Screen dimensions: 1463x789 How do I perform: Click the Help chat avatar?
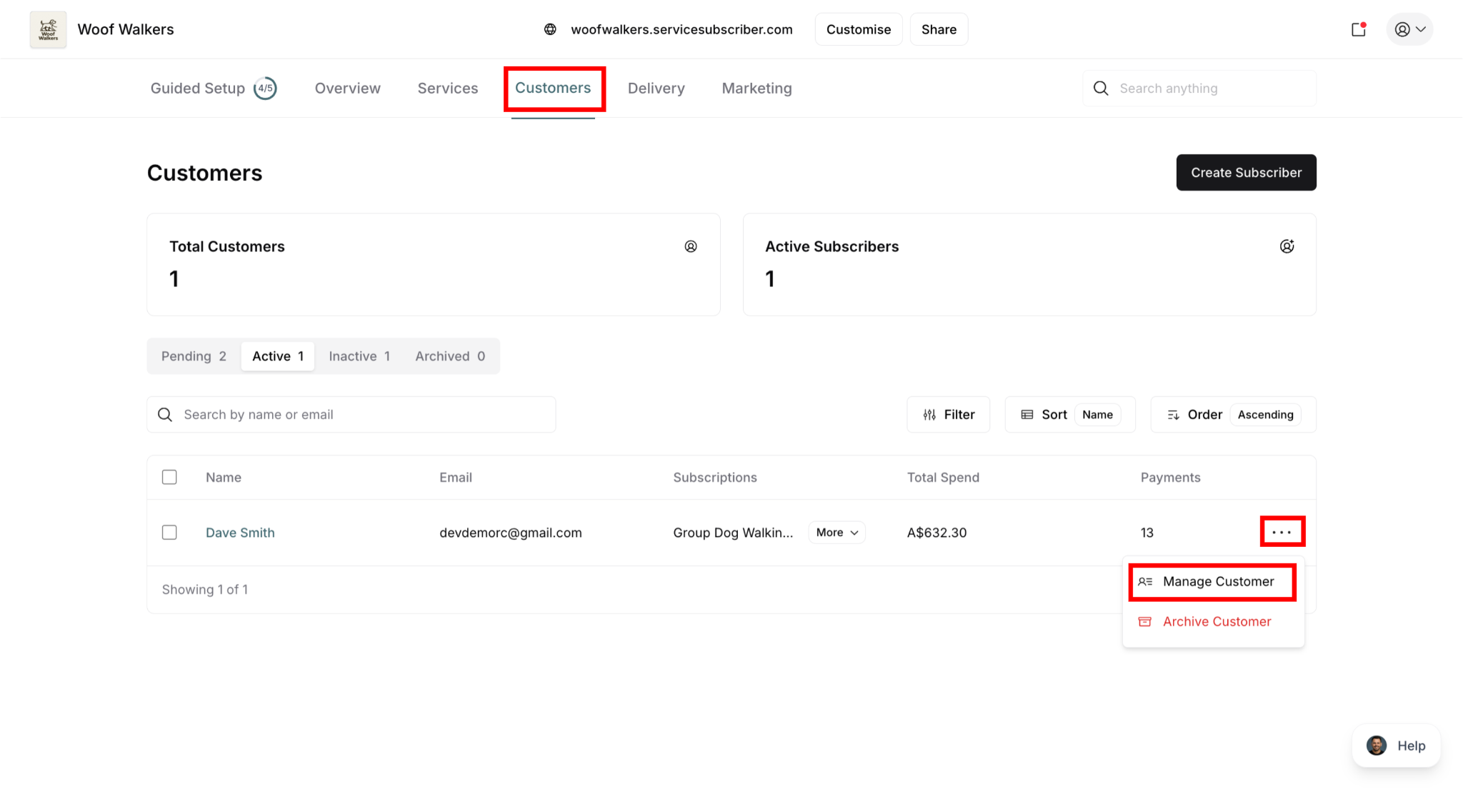click(x=1376, y=745)
